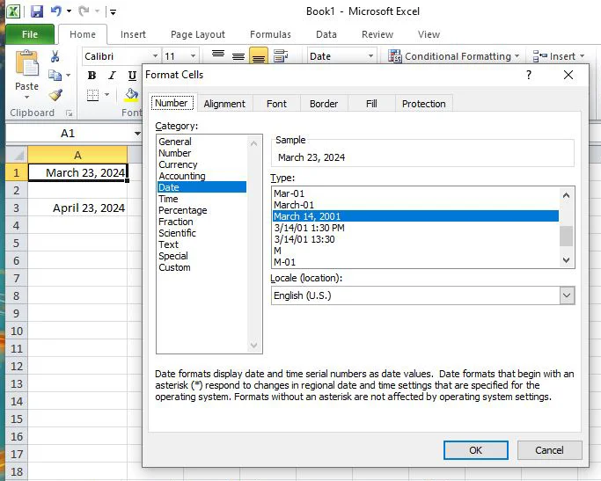Viewport: 601px width, 481px height.
Task: Open the Date number format dropdown
Action: pos(370,56)
